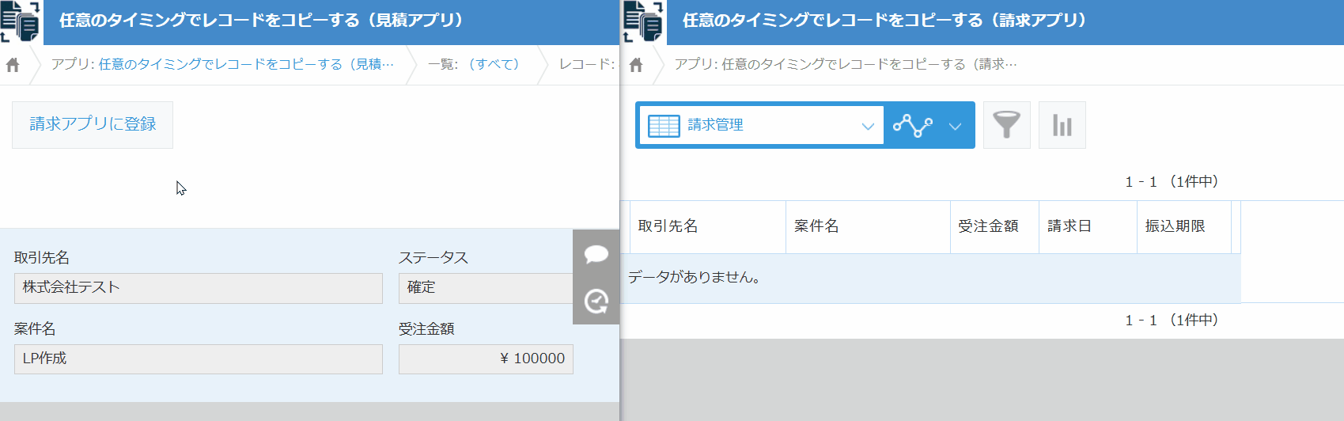Click the home icon in left breadcrumb
The image size is (1344, 421).
[13, 65]
